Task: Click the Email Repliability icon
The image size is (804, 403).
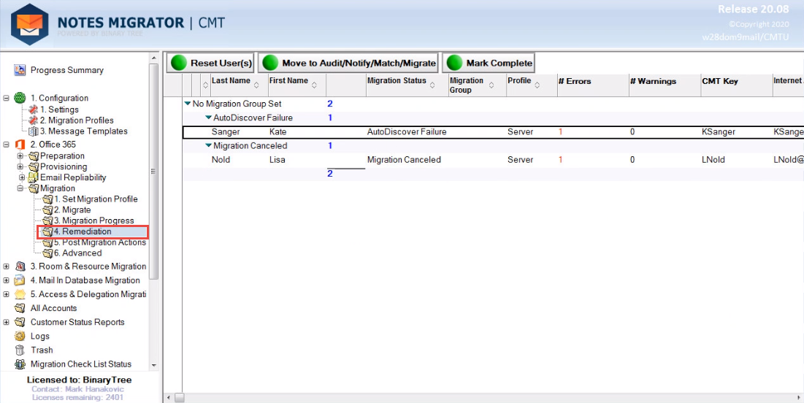Action: [34, 177]
